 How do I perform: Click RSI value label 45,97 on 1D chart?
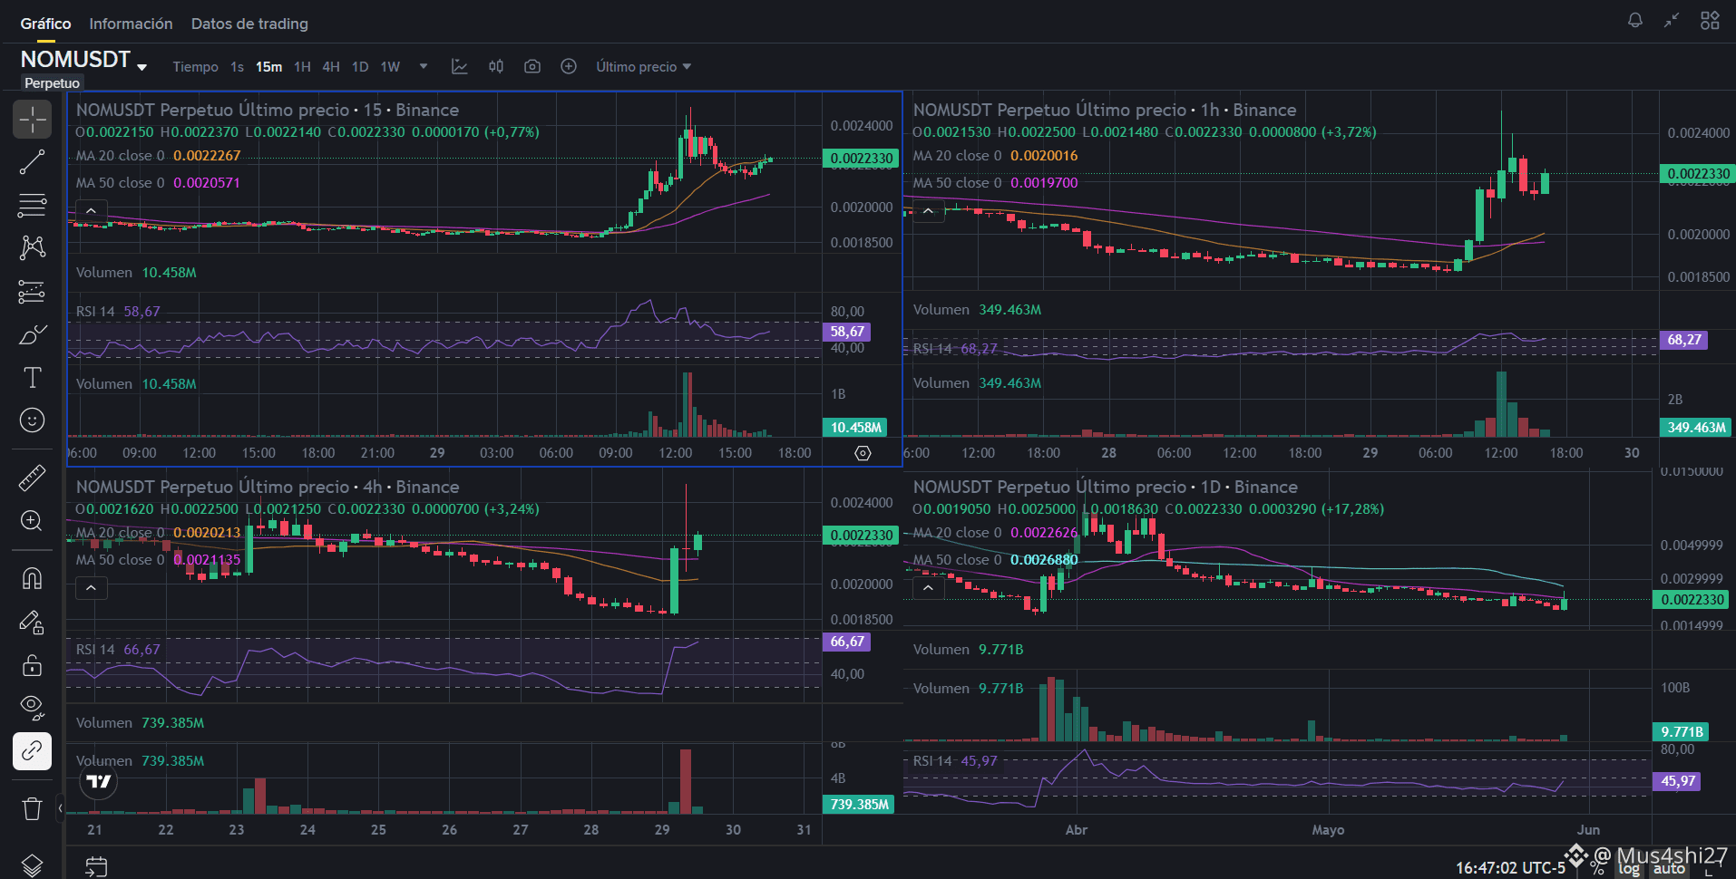[1677, 781]
